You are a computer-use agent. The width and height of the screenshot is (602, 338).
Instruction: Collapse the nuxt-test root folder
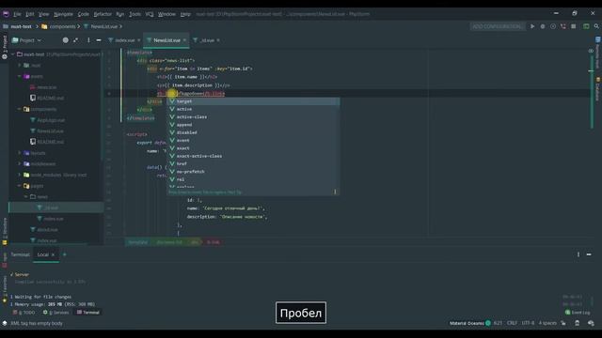point(13,54)
